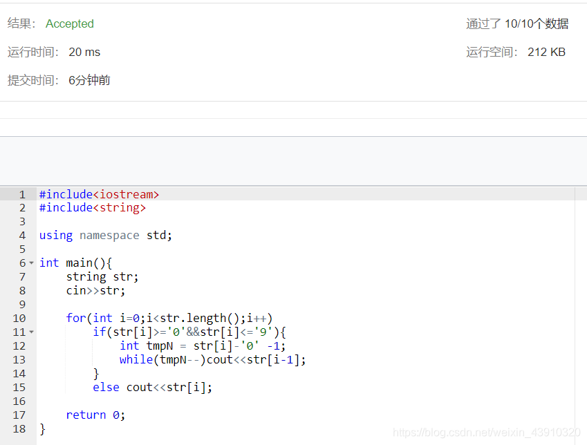
Task: Click the return 0; code line
Action: tap(95, 415)
